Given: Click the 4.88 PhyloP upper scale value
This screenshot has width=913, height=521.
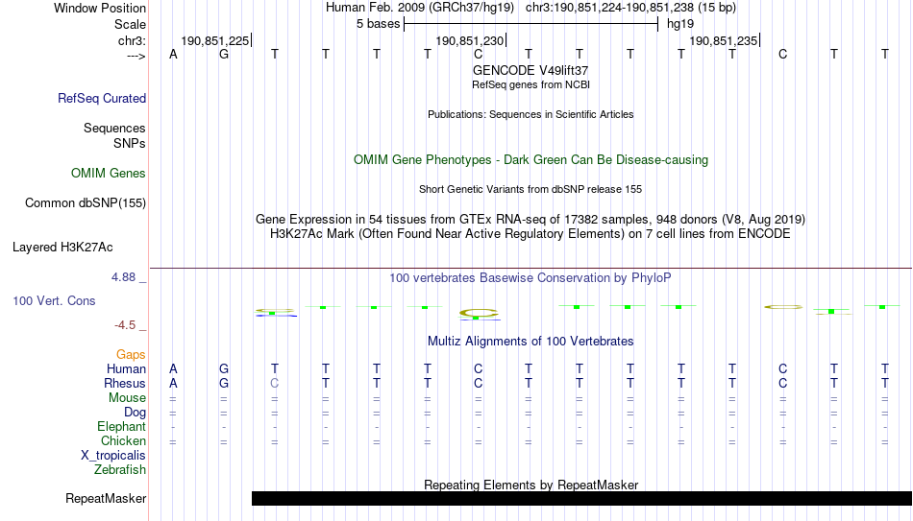Looking at the screenshot, I should click(123, 277).
